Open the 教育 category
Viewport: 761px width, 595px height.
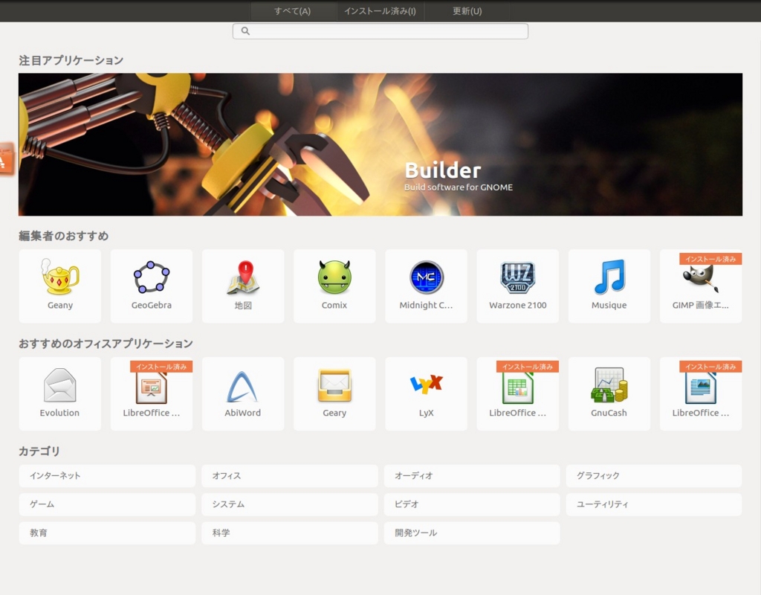click(x=107, y=533)
